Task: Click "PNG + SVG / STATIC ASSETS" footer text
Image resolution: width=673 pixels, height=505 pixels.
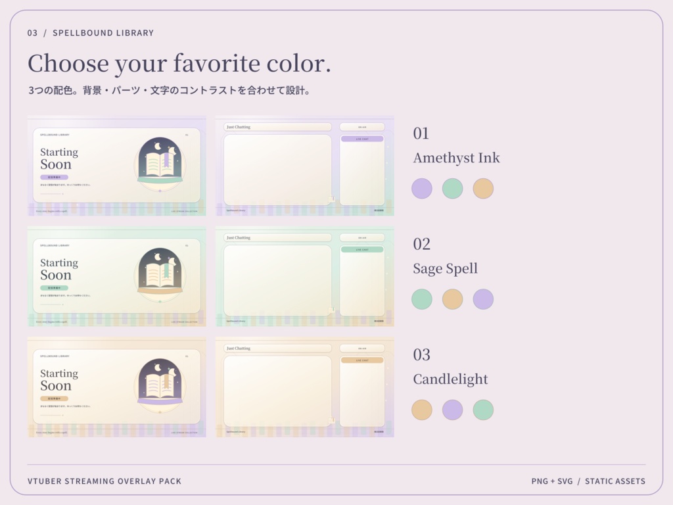Action: coord(588,481)
